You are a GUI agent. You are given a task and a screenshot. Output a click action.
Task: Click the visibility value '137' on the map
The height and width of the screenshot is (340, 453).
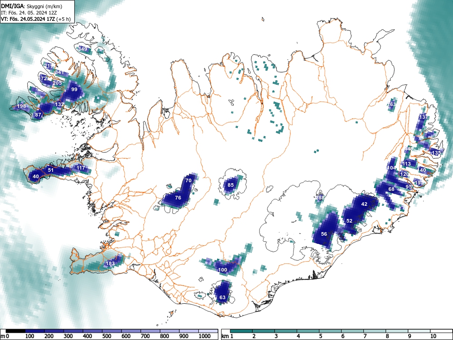pyautogui.click(x=424, y=117)
